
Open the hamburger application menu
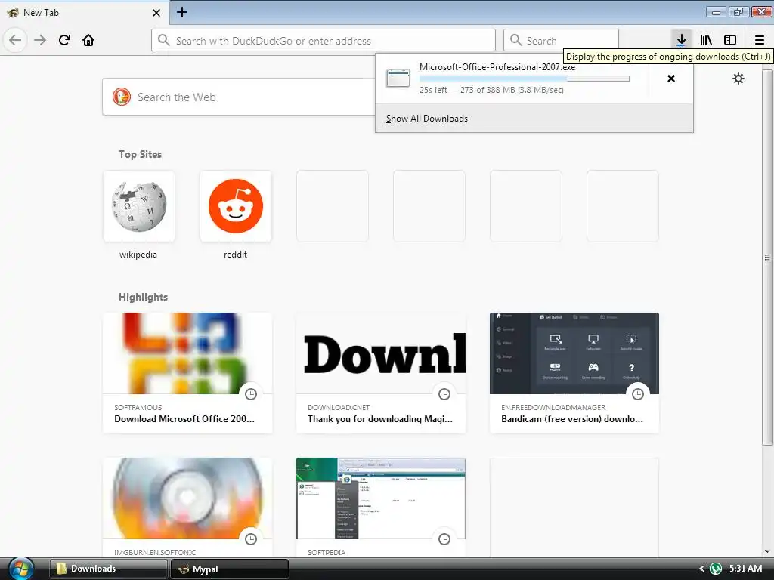760,40
